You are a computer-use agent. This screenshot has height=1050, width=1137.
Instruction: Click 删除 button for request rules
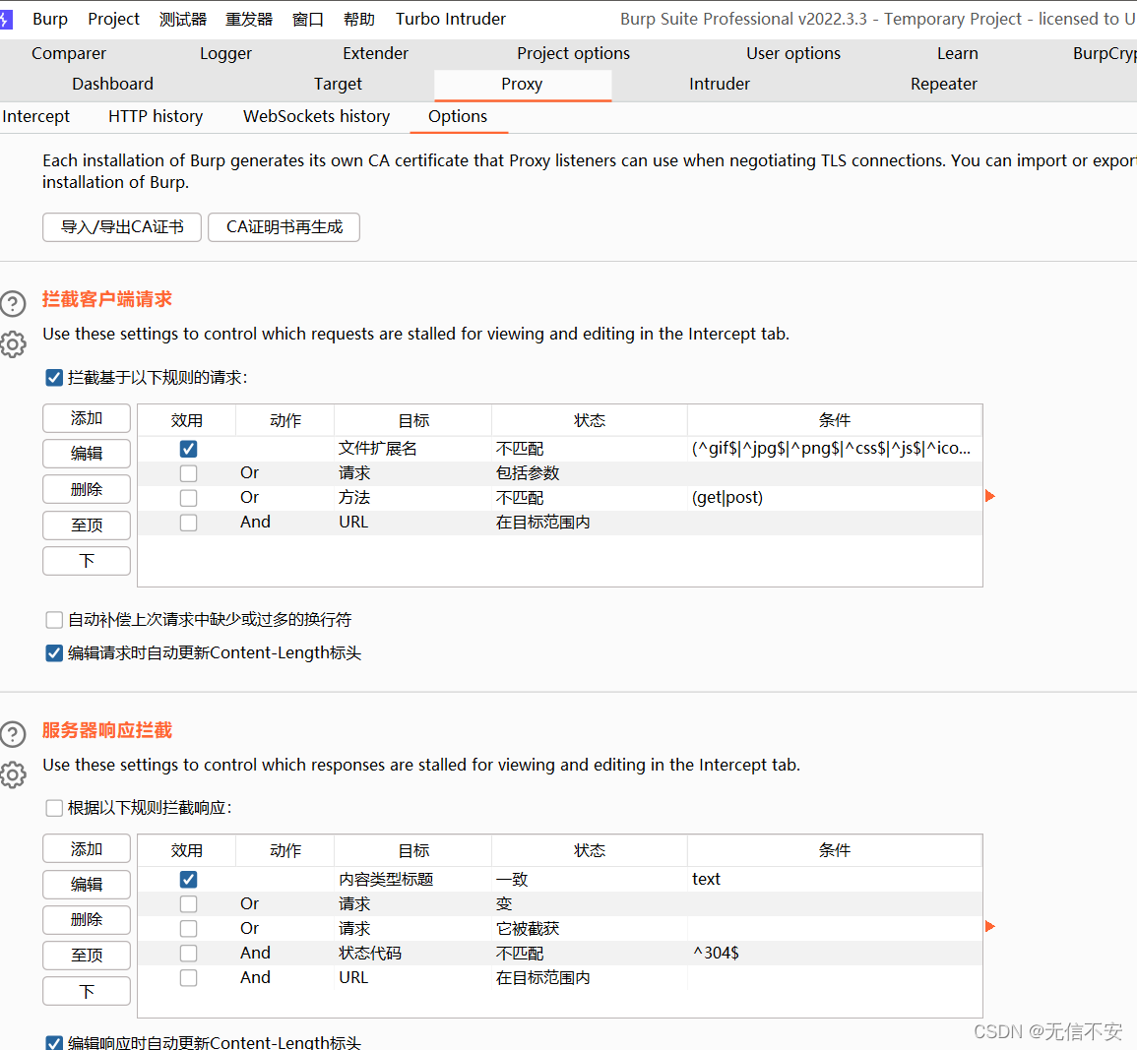pos(87,490)
